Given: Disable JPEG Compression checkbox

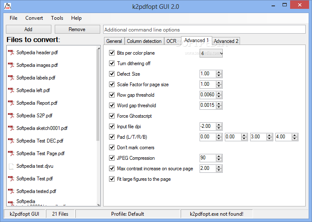Looking at the screenshot, I should tap(112, 158).
